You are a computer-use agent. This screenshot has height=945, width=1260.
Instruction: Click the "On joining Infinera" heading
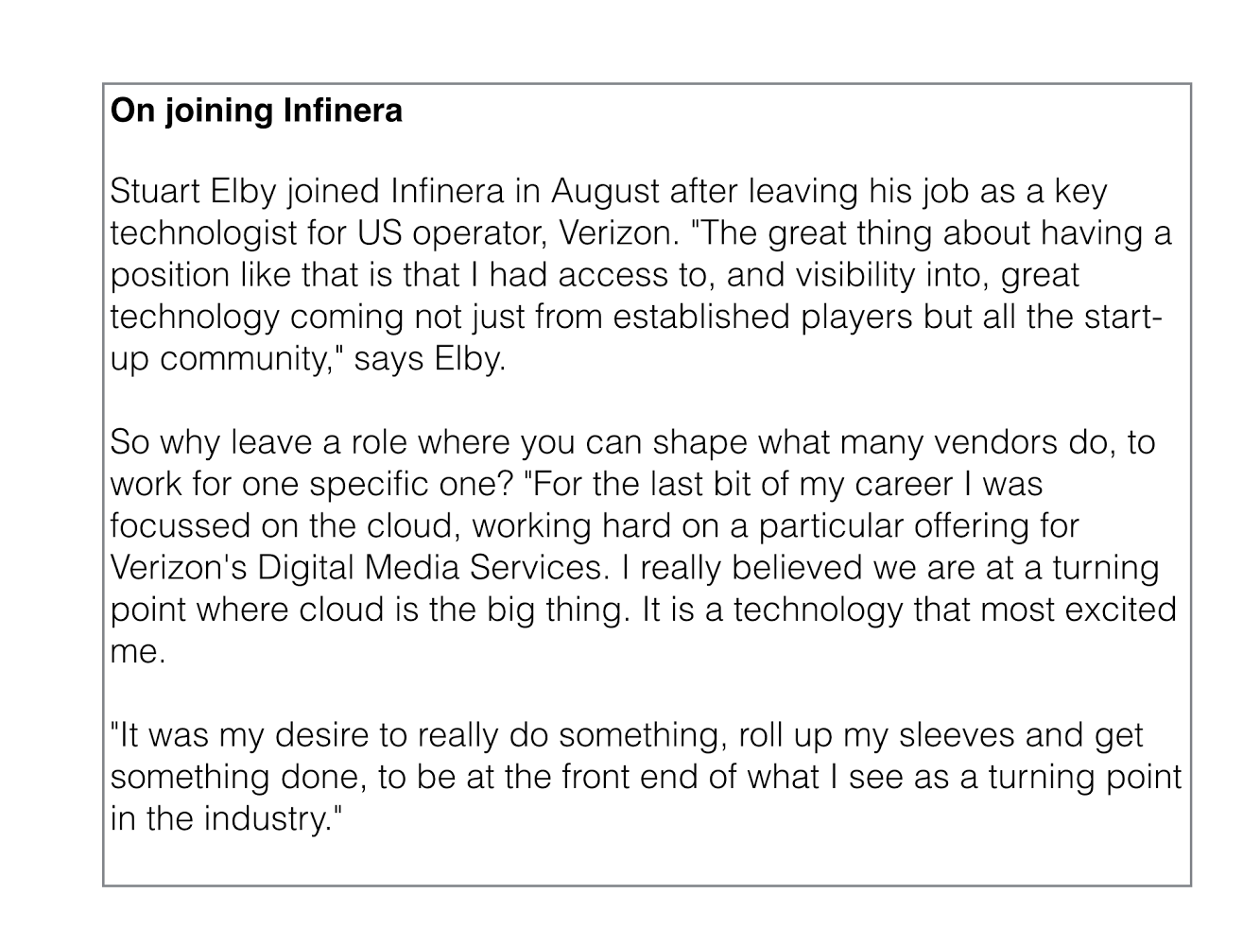[256, 111]
